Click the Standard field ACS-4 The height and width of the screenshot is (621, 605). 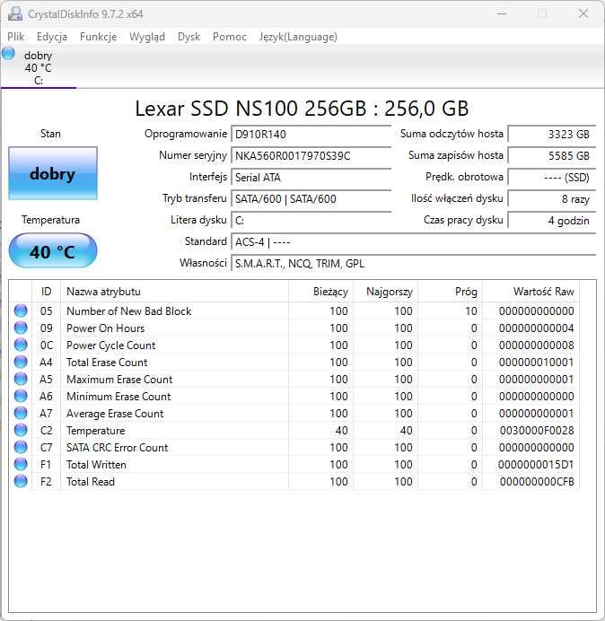click(413, 241)
